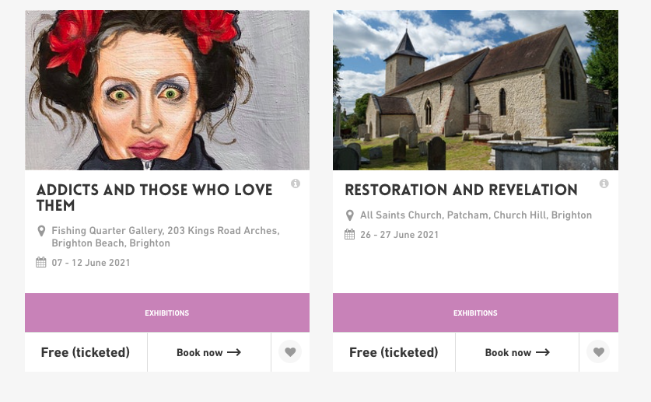This screenshot has height=402, width=651.
Task: Click Fishing Quarter Gallery address text
Action: click(165, 237)
